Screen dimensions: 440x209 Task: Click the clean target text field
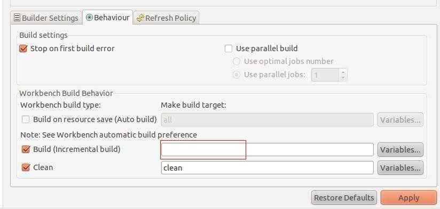tap(267, 168)
